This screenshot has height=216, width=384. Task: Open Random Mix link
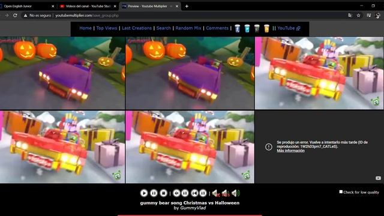click(x=188, y=28)
